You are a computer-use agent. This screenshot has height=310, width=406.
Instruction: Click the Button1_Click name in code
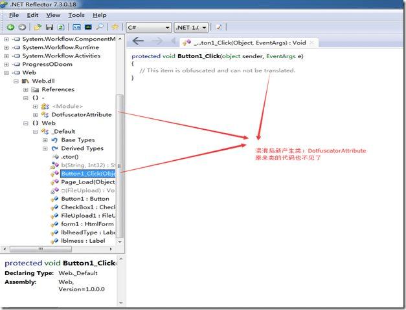(199, 56)
